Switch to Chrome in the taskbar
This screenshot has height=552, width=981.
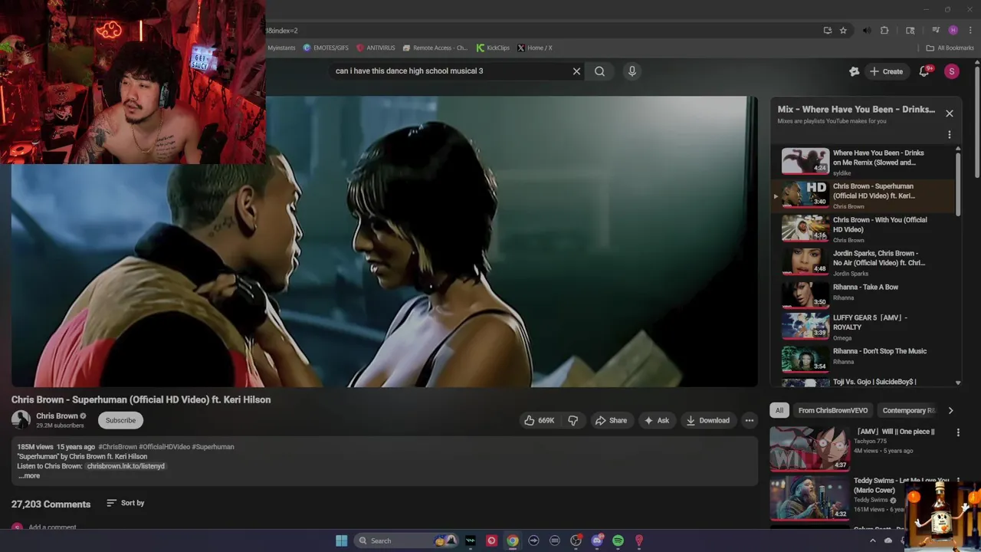point(512,540)
